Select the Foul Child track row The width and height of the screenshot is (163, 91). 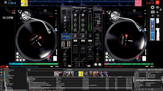point(80,80)
